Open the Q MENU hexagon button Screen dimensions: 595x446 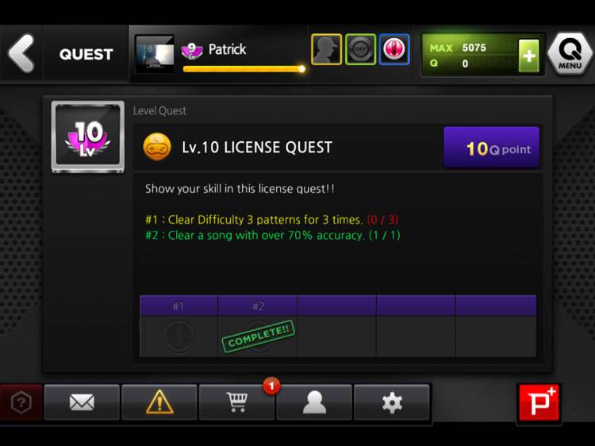click(569, 53)
